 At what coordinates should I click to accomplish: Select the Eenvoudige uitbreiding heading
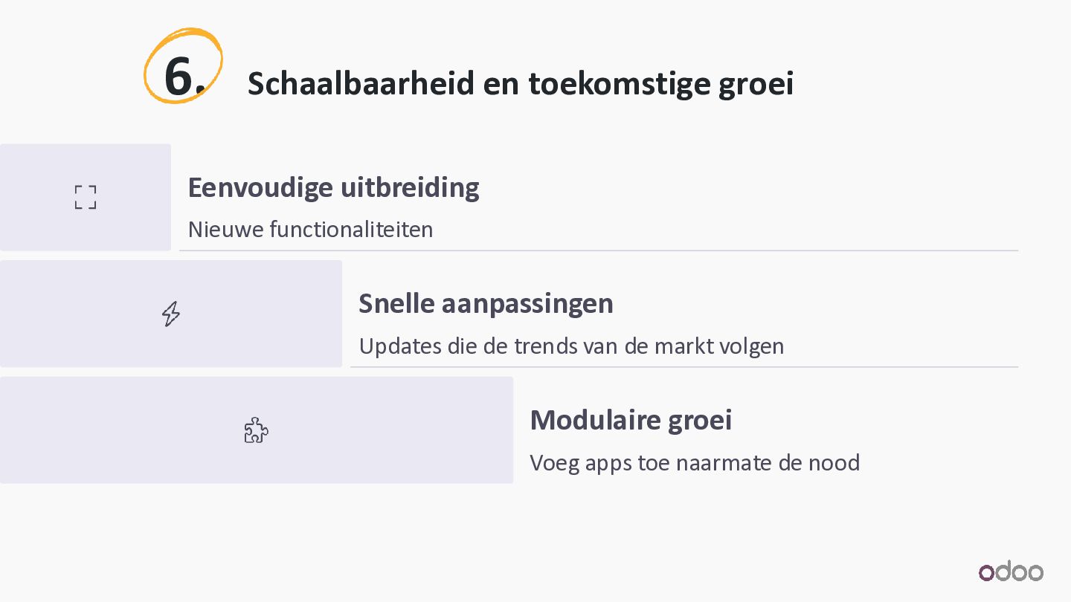point(333,187)
